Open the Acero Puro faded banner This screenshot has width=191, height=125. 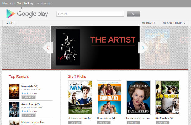click(x=26, y=47)
